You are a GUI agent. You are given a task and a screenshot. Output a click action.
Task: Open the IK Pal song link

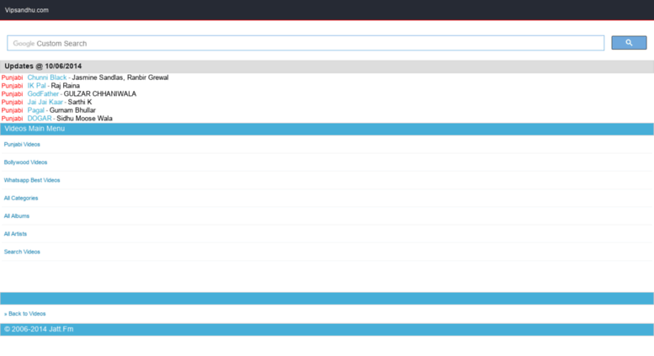click(37, 86)
